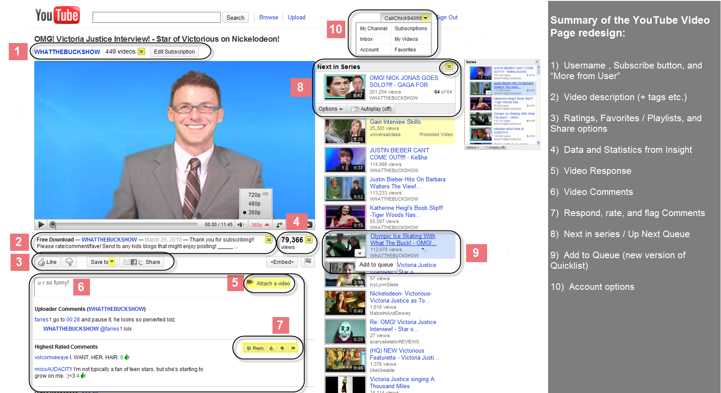This screenshot has width=721, height=393.
Task: Thumbs-up the highest rated comment
Action: point(271,348)
